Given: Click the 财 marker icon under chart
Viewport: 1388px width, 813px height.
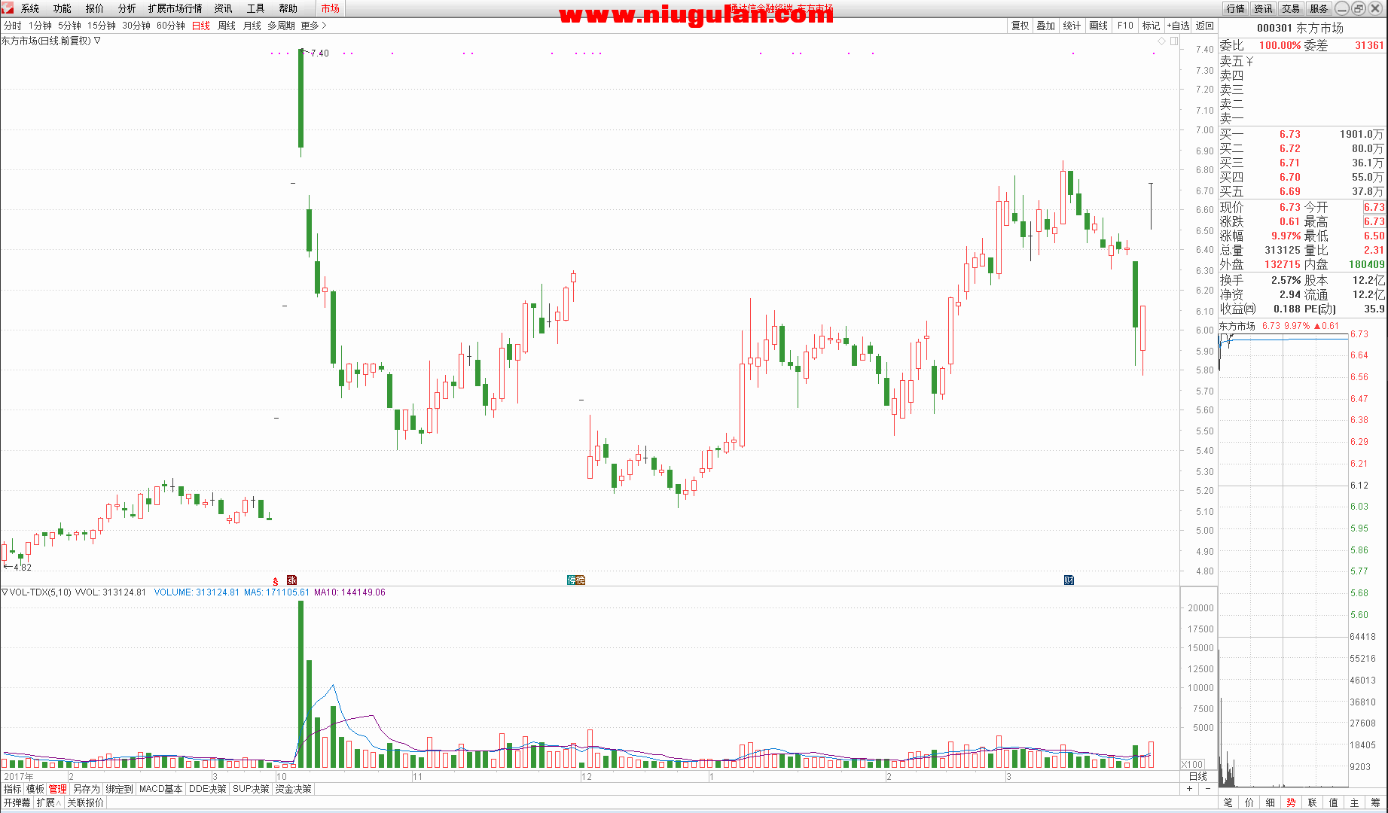Looking at the screenshot, I should pyautogui.click(x=1069, y=580).
